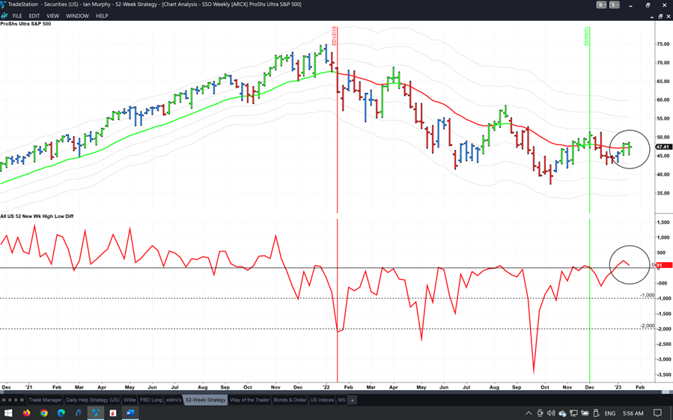This screenshot has width=673, height=420.
Task: Switch to Microsoft Word in the taskbar
Action: coord(130,413)
